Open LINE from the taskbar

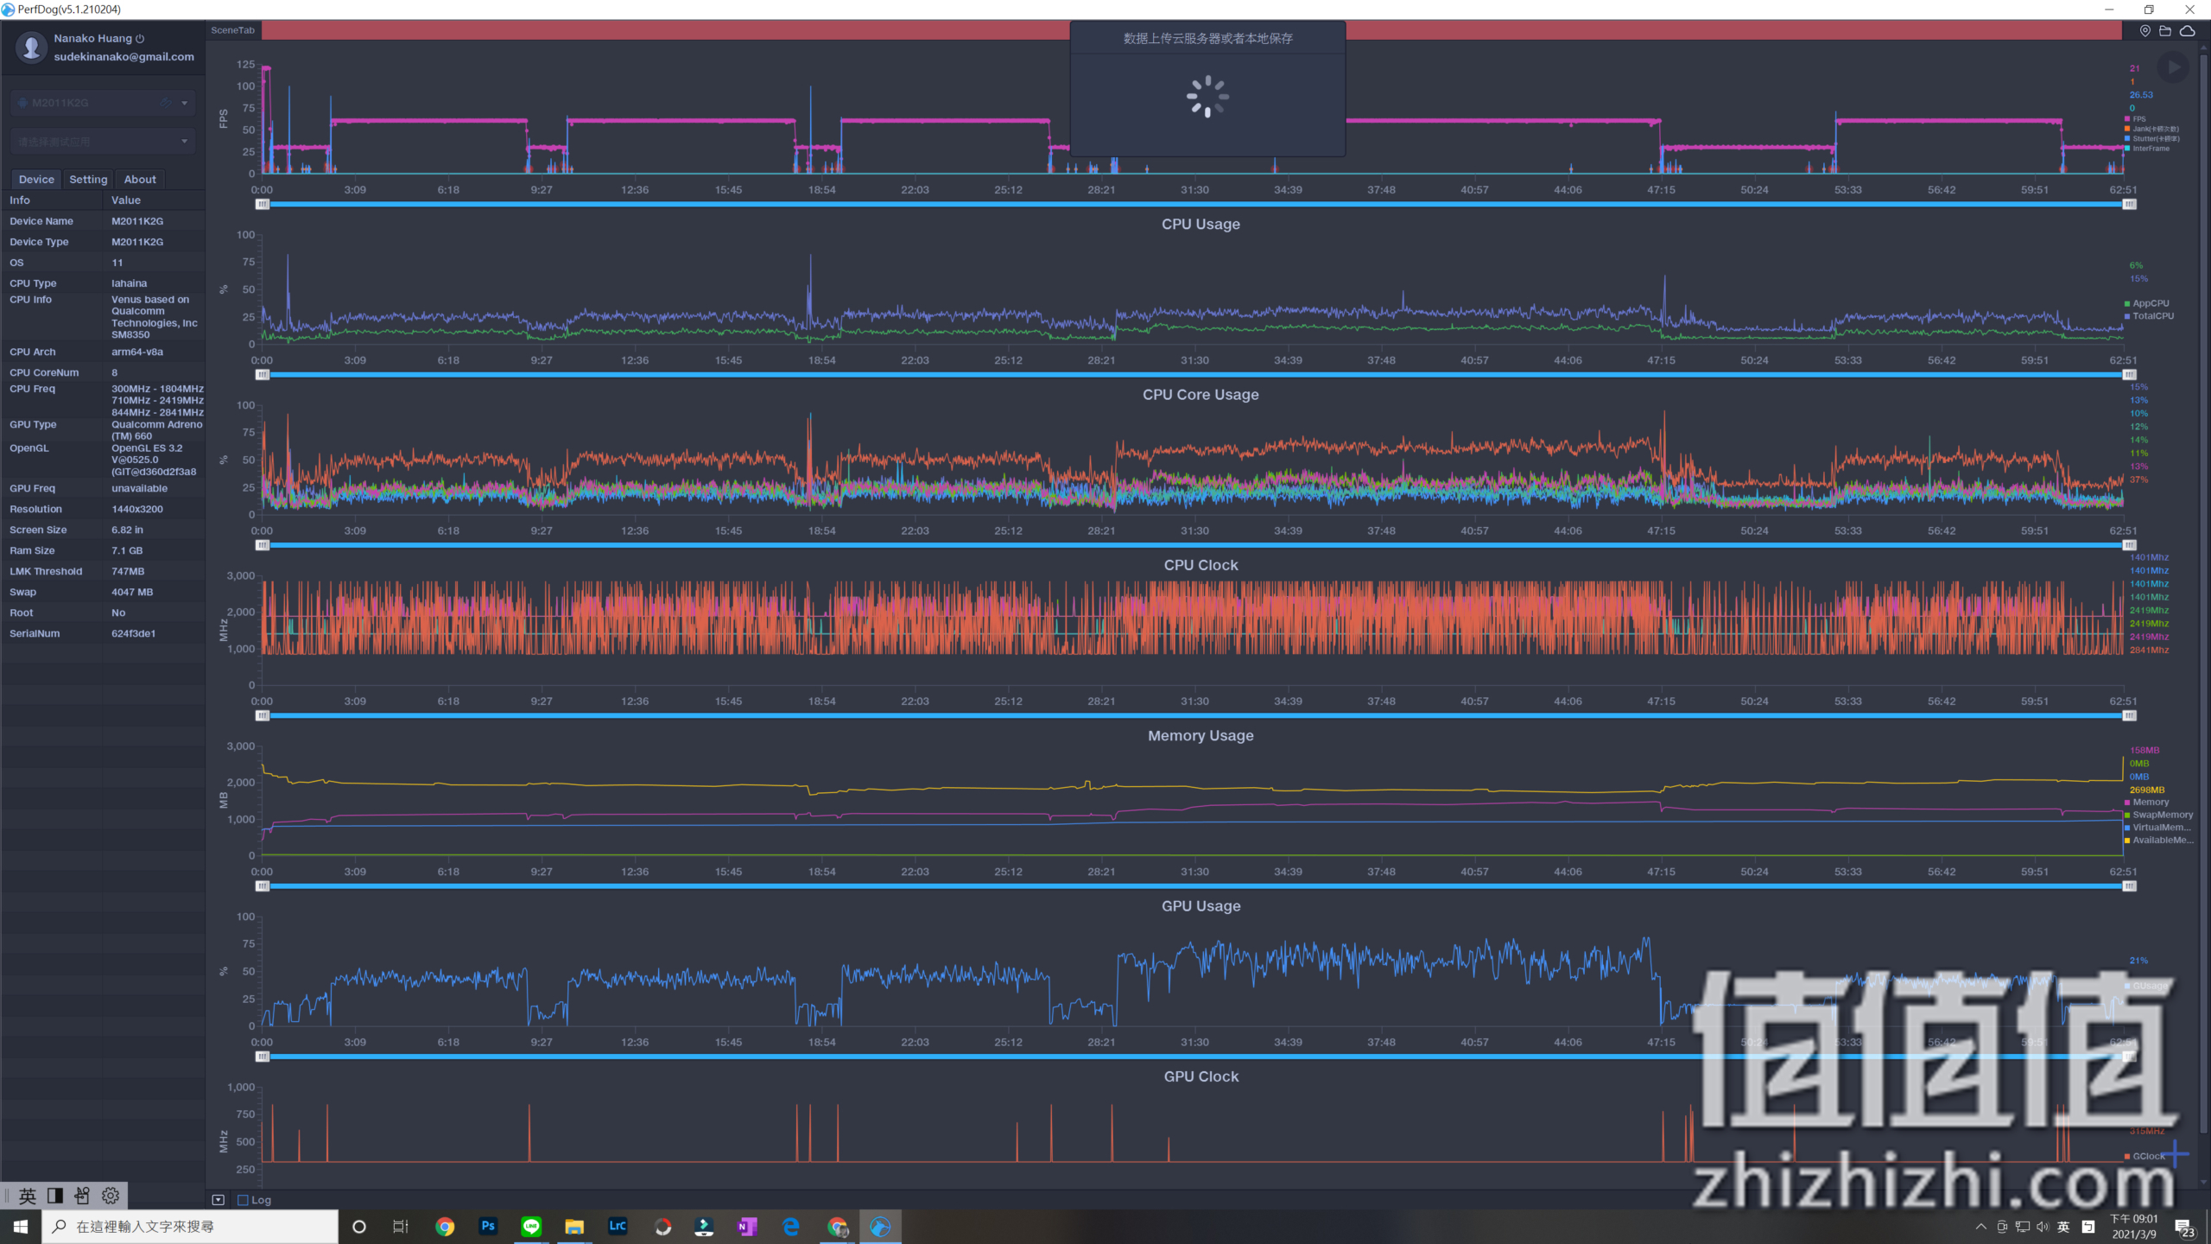(531, 1227)
